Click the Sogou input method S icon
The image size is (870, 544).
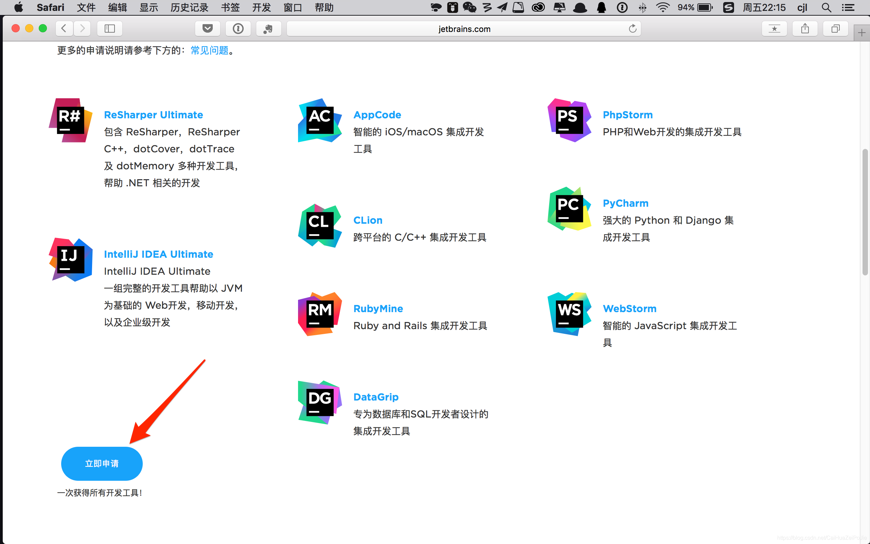tap(728, 7)
